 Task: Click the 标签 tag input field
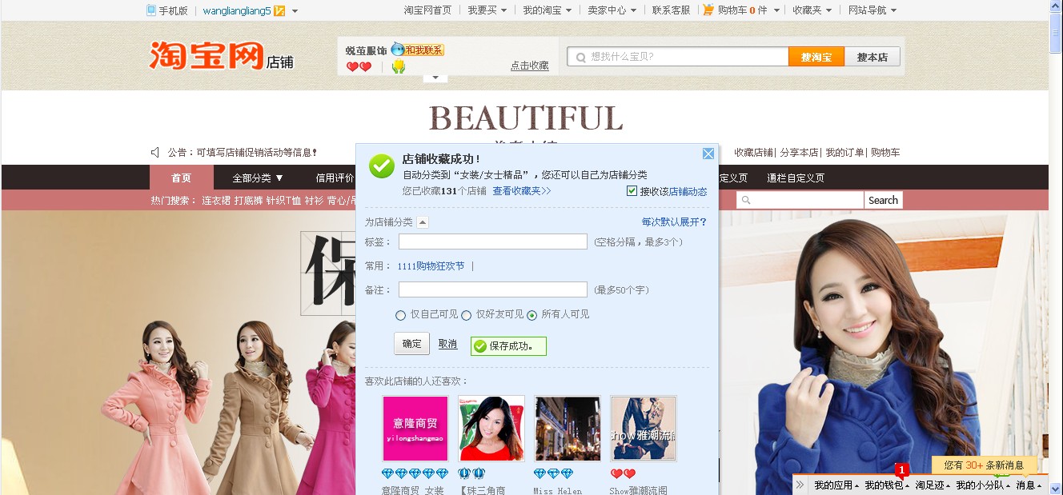(x=493, y=242)
